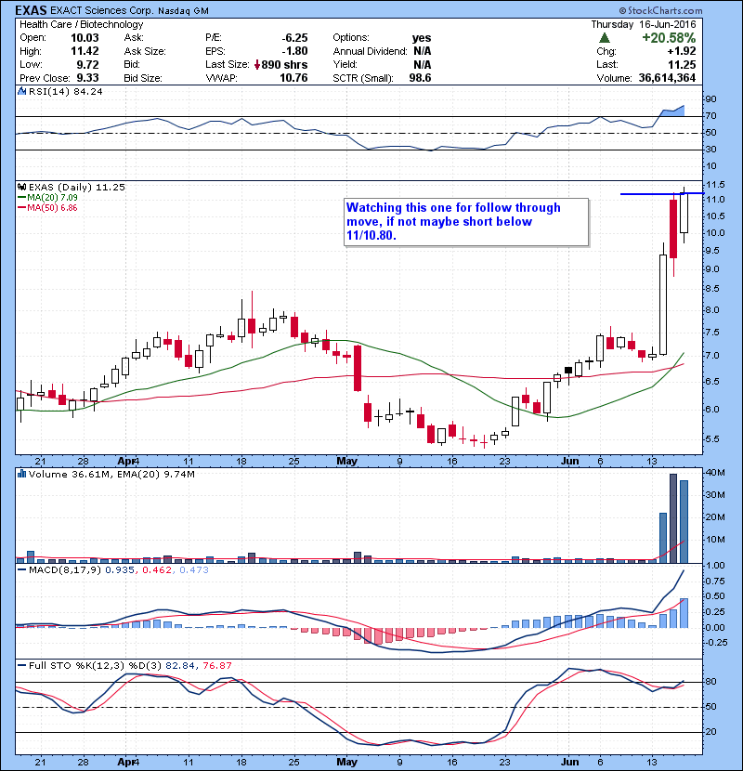
Task: Click the stochastic %K value 82.84
Action: tap(179, 665)
